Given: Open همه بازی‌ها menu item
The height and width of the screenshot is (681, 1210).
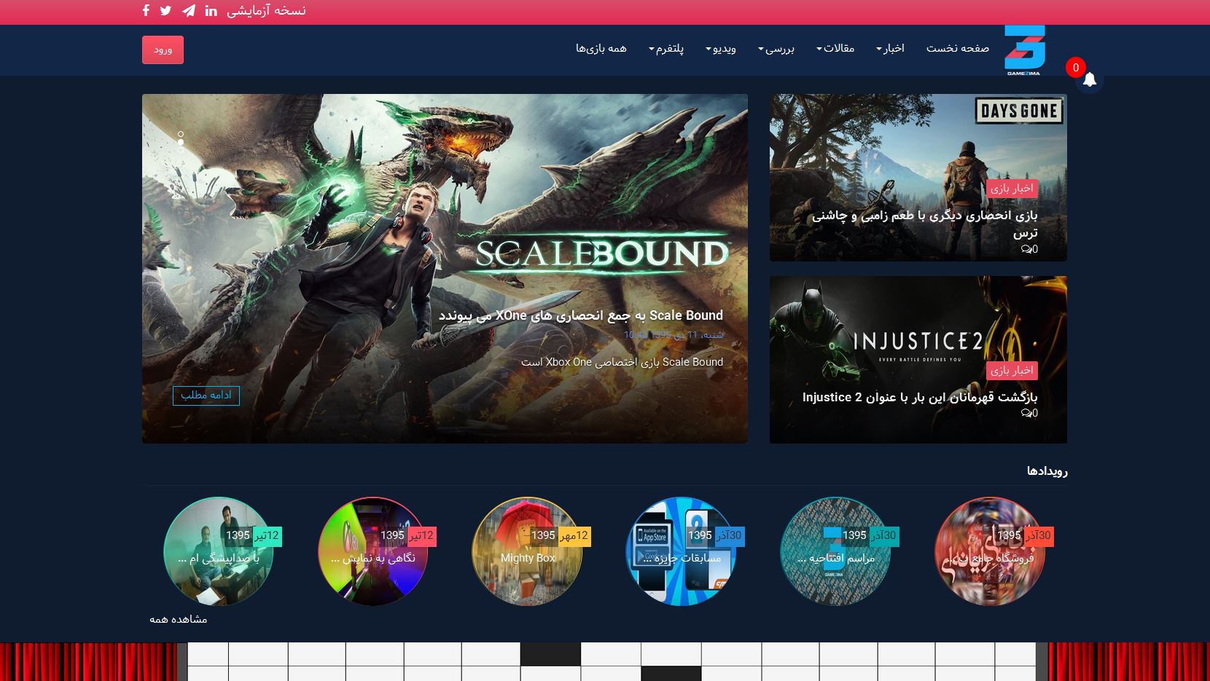Looking at the screenshot, I should click(x=601, y=48).
